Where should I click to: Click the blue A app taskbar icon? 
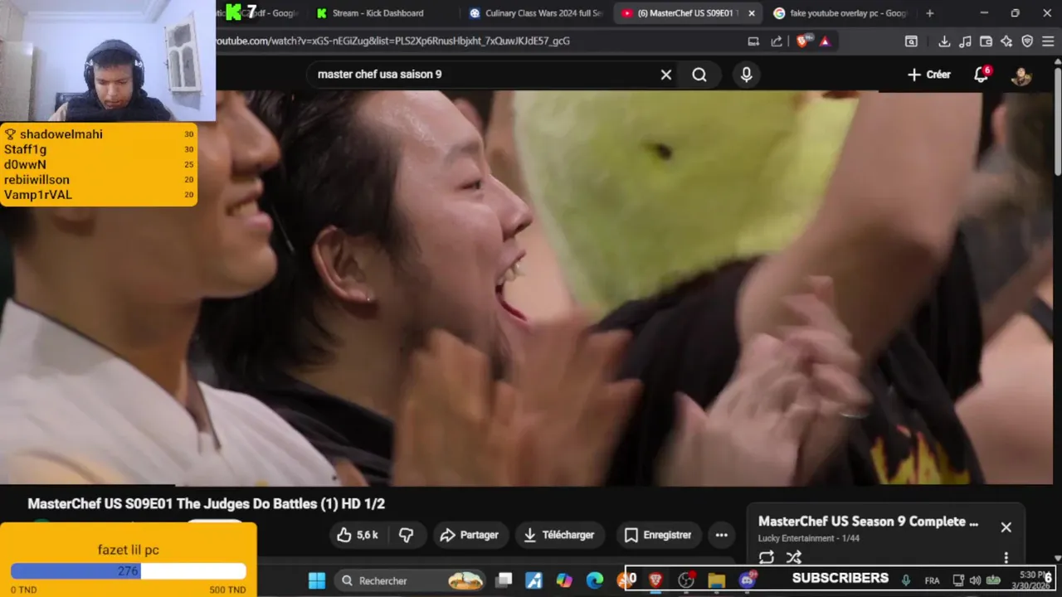pos(533,580)
